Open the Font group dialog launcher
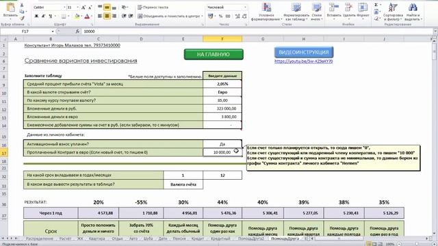The width and height of the screenshot is (438, 246). pos(92,25)
